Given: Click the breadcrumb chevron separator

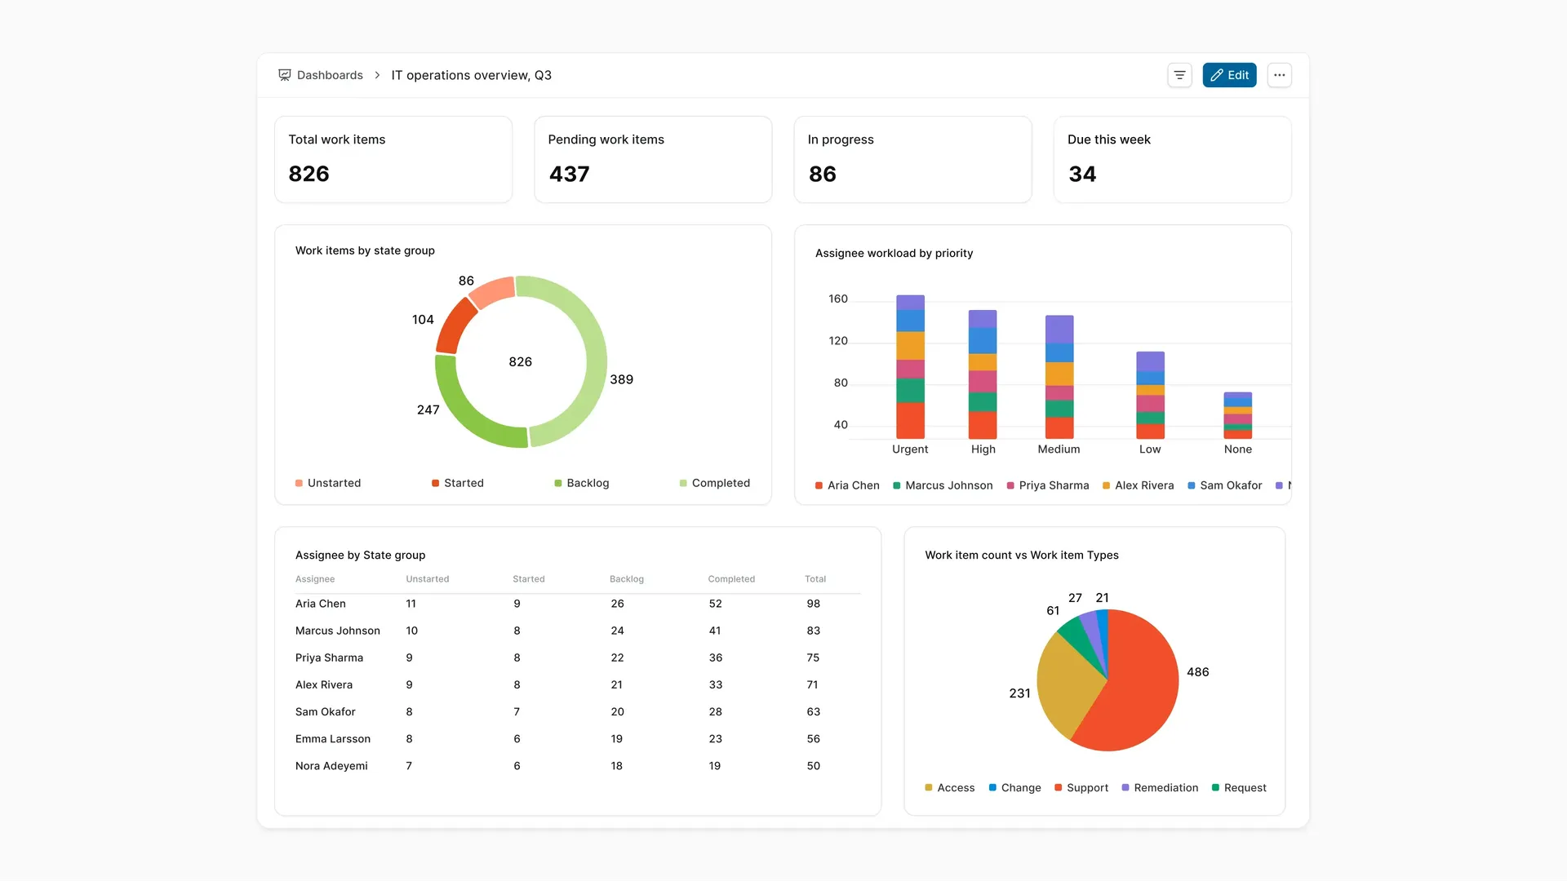Looking at the screenshot, I should 377,75.
